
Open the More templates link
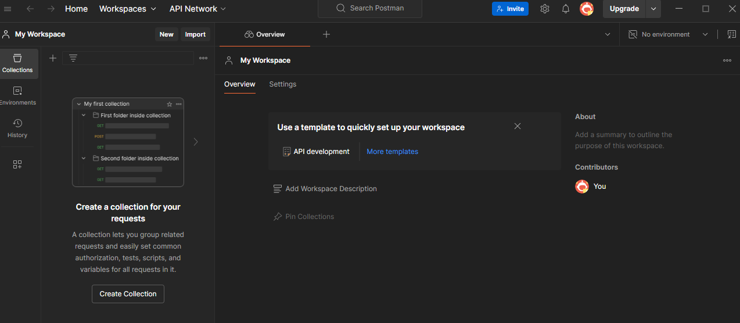pyautogui.click(x=393, y=152)
